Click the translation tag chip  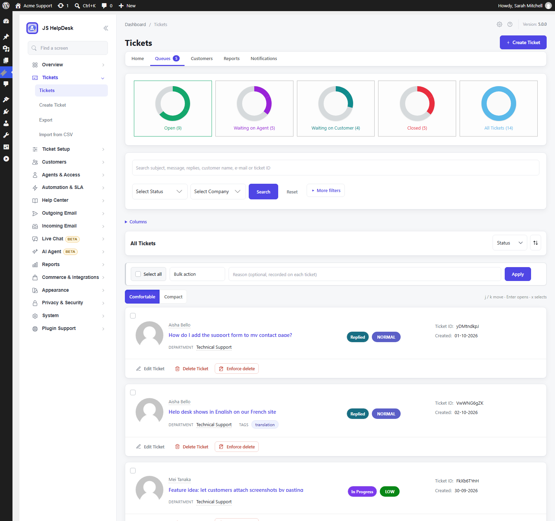pyautogui.click(x=265, y=425)
